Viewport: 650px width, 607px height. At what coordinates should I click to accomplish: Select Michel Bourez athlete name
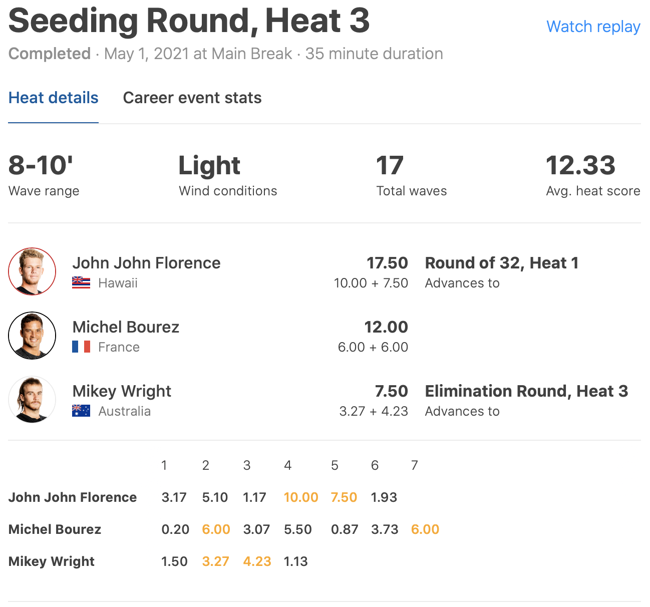(126, 327)
